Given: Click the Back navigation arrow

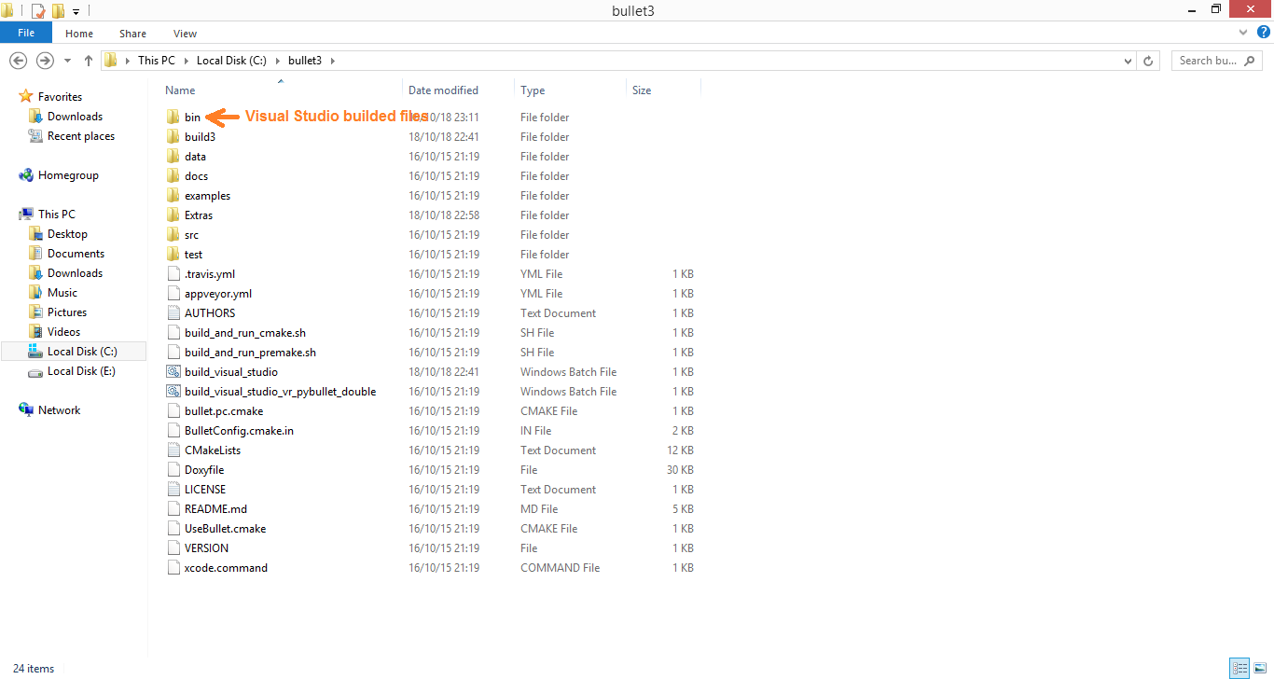Looking at the screenshot, I should pyautogui.click(x=18, y=61).
